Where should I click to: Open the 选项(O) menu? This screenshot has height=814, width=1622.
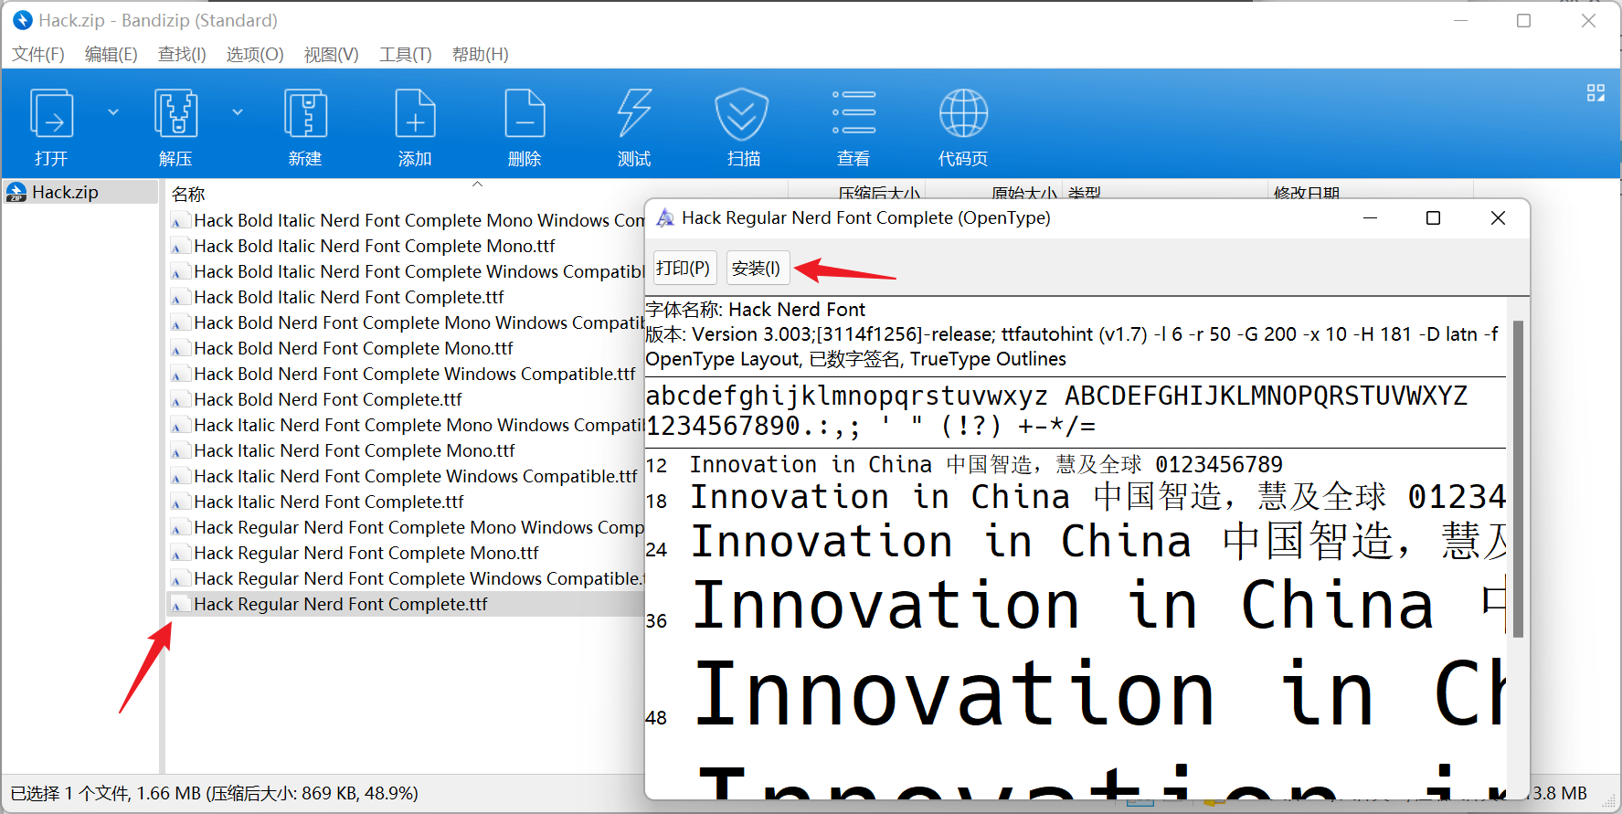(x=255, y=55)
